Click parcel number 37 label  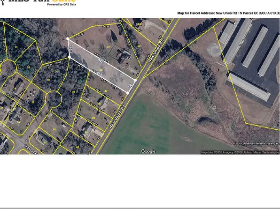point(33,102)
